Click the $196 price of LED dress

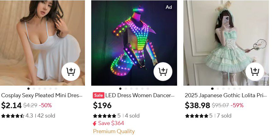click(102, 105)
